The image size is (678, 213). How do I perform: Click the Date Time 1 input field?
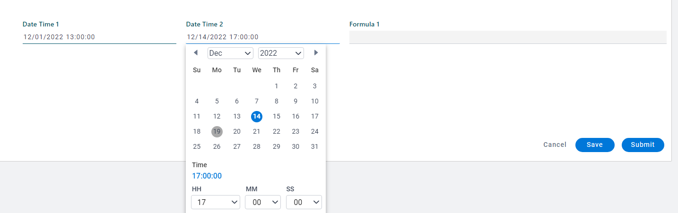tap(99, 37)
